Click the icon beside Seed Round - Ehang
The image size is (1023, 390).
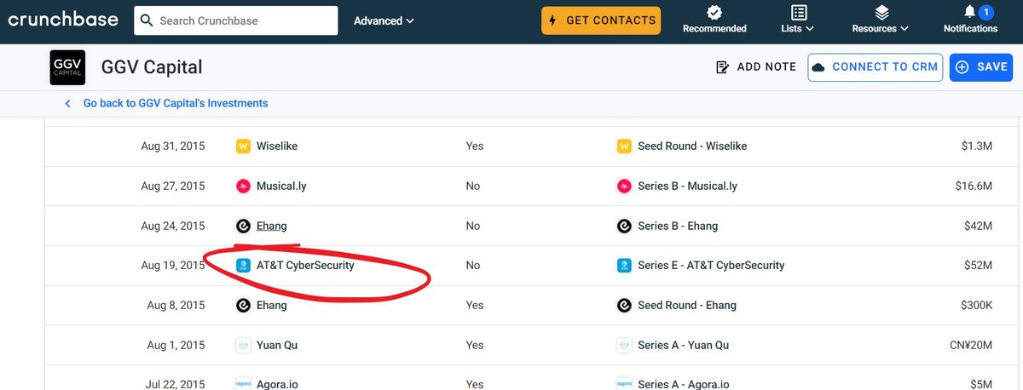[x=624, y=305]
